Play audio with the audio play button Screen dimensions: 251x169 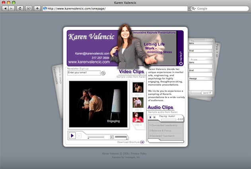tap(150, 117)
